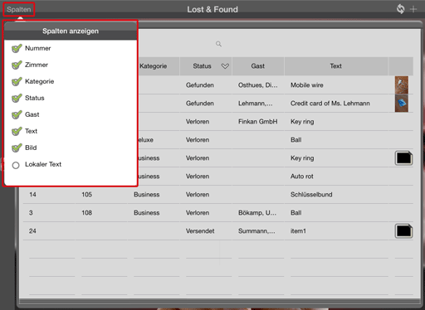Click 'Business' category in row 14
425x310 pixels.
tap(147, 195)
